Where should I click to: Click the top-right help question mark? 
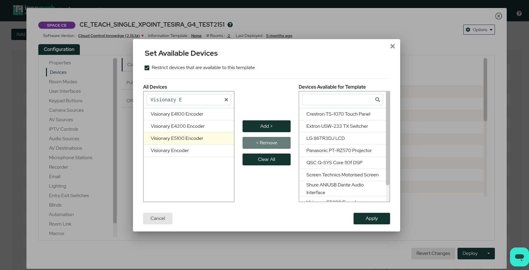coord(519,13)
